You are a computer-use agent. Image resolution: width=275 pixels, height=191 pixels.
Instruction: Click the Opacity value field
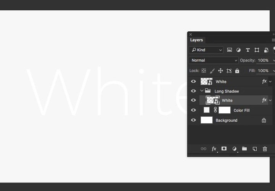pyautogui.click(x=263, y=60)
